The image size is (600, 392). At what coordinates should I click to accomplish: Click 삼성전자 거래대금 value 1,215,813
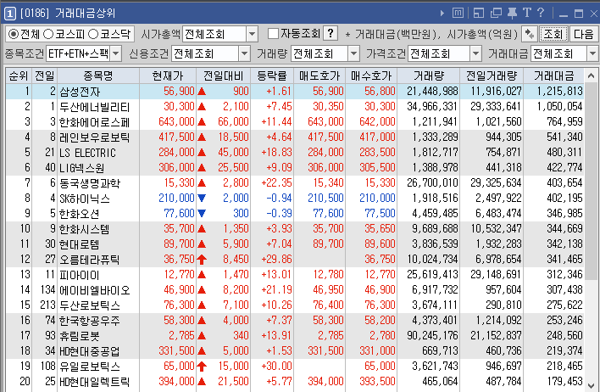560,91
